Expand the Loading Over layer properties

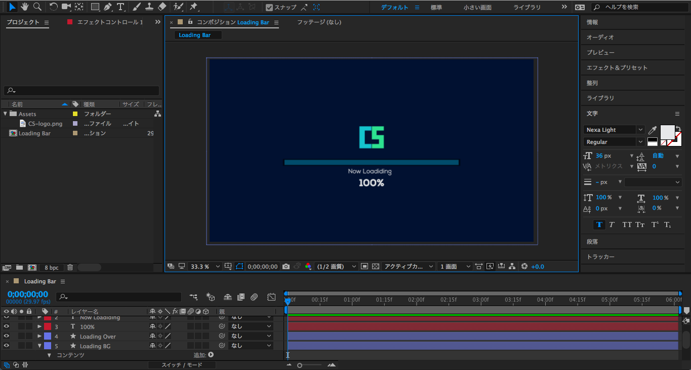pyautogui.click(x=39, y=336)
